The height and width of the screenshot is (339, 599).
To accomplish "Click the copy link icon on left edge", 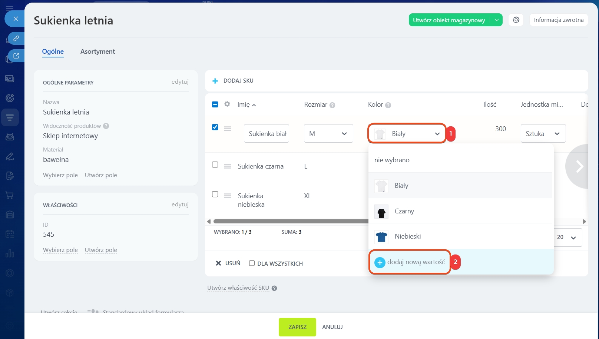I will tap(16, 38).
